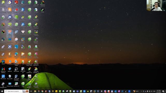Open the Control Panel desktop icon

(x=10, y=84)
